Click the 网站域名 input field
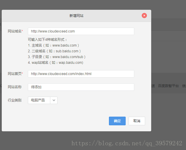The height and width of the screenshot is (150, 186). click(81, 31)
